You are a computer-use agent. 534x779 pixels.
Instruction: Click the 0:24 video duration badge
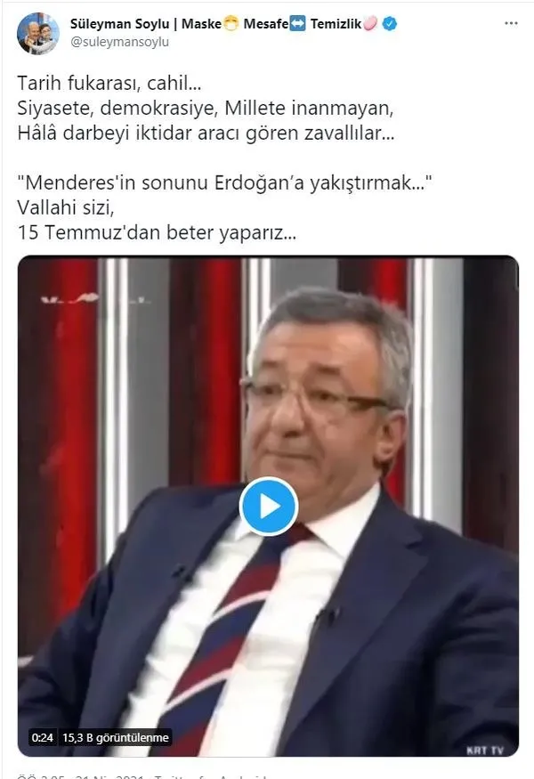(42, 738)
